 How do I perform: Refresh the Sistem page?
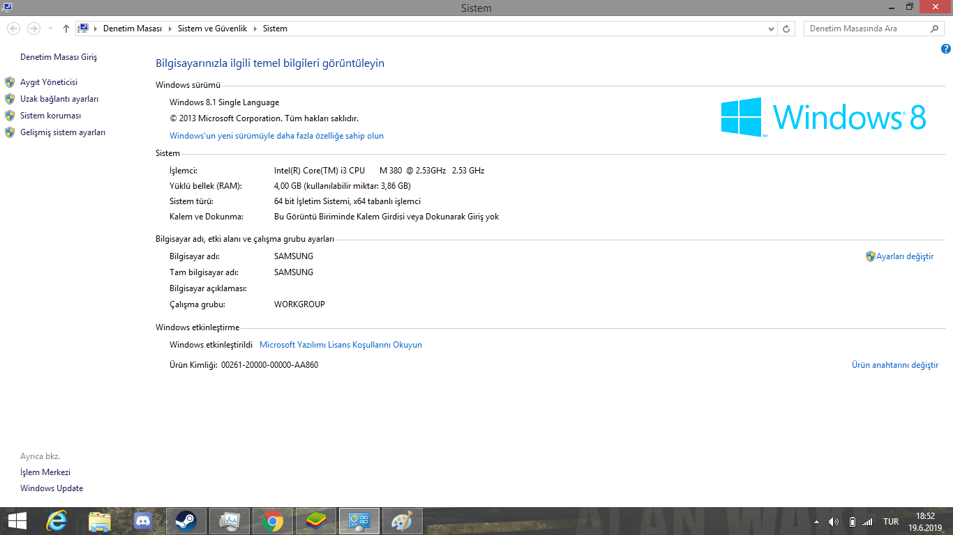[786, 29]
